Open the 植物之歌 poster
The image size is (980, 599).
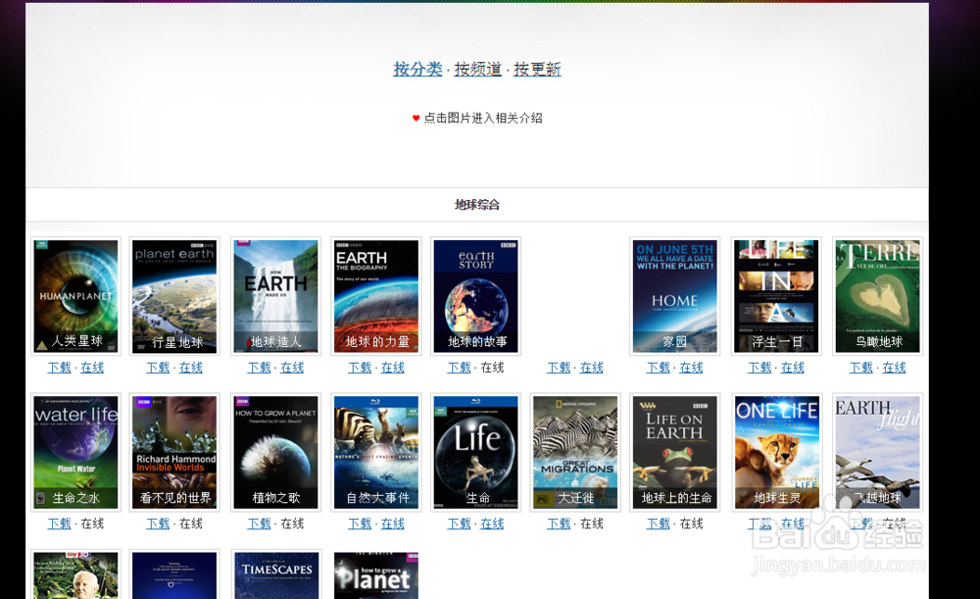pos(275,452)
